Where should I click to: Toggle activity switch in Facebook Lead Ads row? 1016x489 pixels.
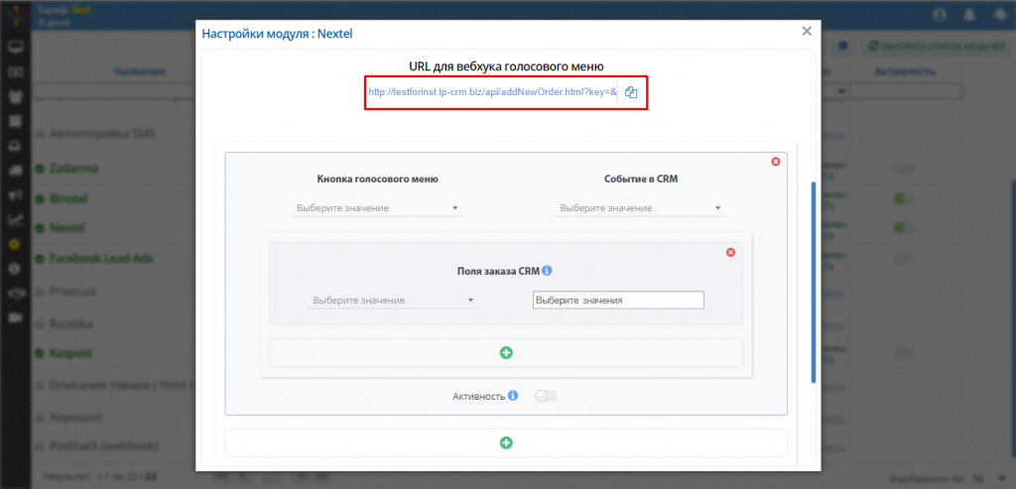[903, 258]
